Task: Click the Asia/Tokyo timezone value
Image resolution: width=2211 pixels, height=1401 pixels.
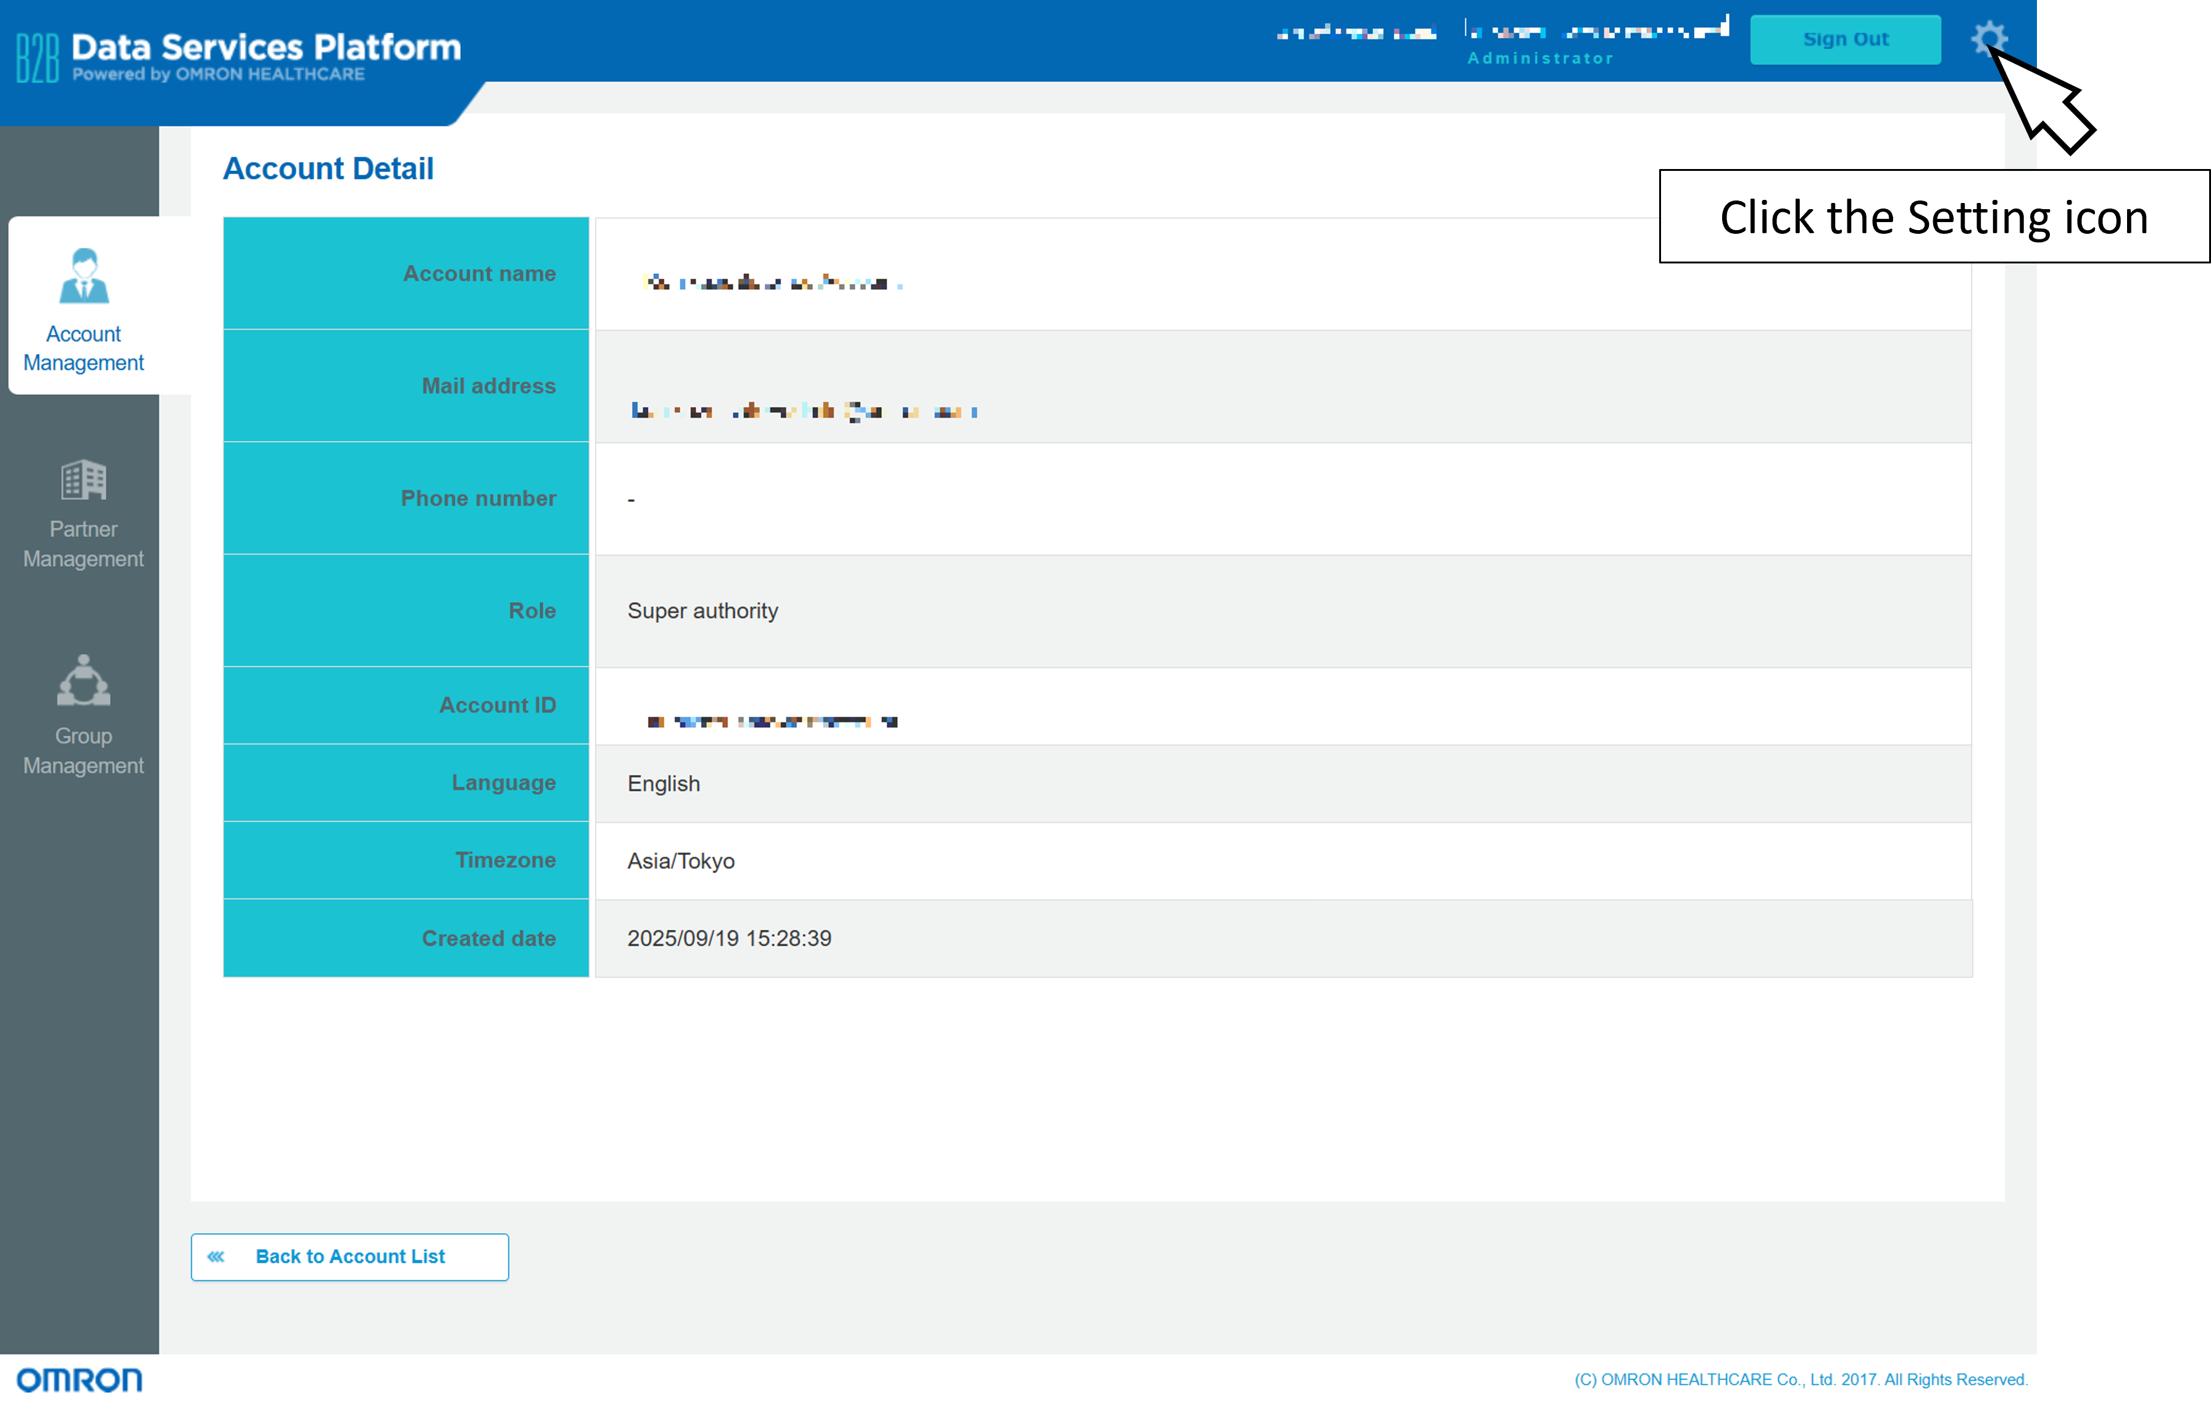Action: [680, 861]
